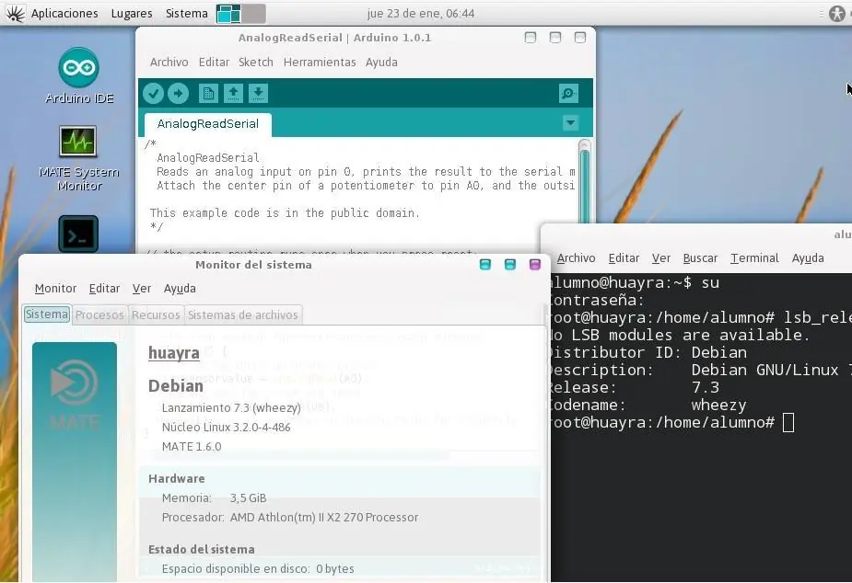Viewport: 852px width, 583px height.
Task: Minimize the Monitor del sistema window
Action: coord(485,265)
